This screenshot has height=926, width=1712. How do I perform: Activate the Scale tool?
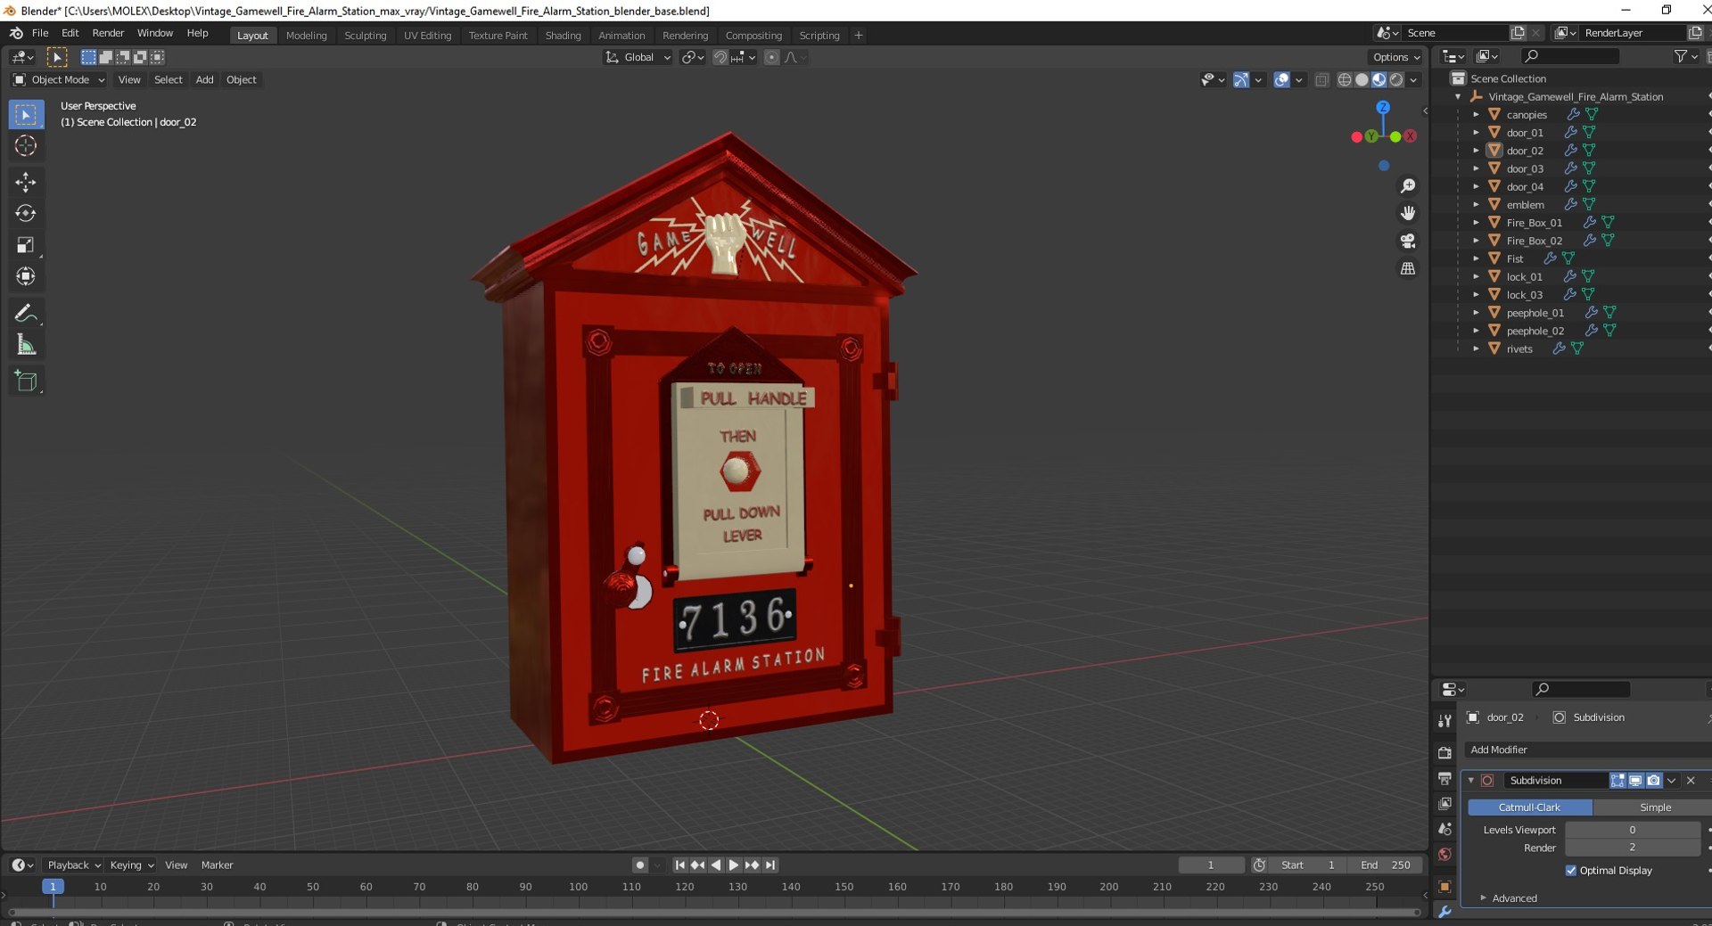pyautogui.click(x=26, y=245)
